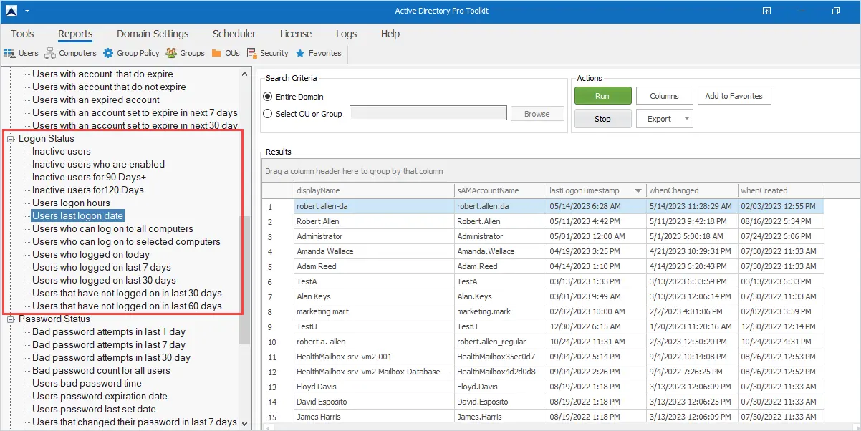861x431 pixels.
Task: Click the 'marketing.mark' sAMAccountName cell
Action: click(499, 311)
